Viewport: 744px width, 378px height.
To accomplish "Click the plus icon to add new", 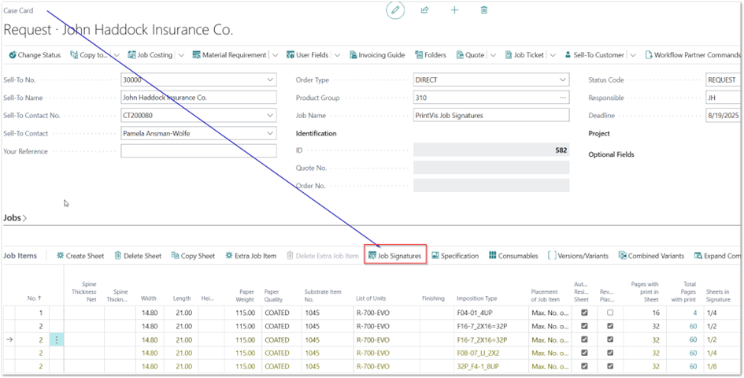I will [x=454, y=10].
